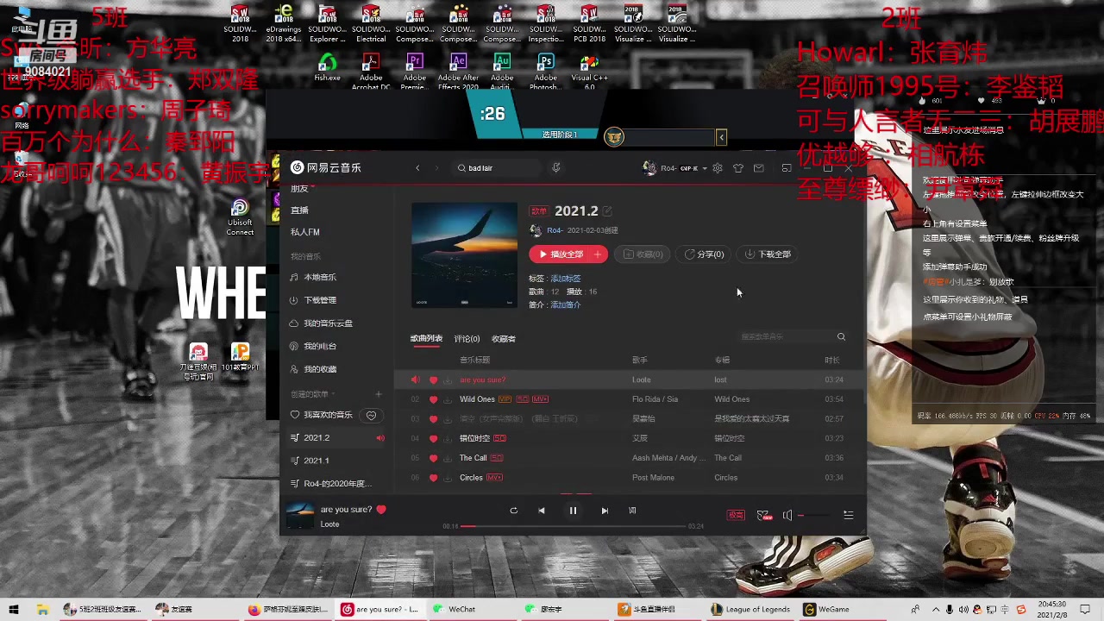1104x621 pixels.
Task: Unlike Circles heart toggle
Action: point(433,478)
